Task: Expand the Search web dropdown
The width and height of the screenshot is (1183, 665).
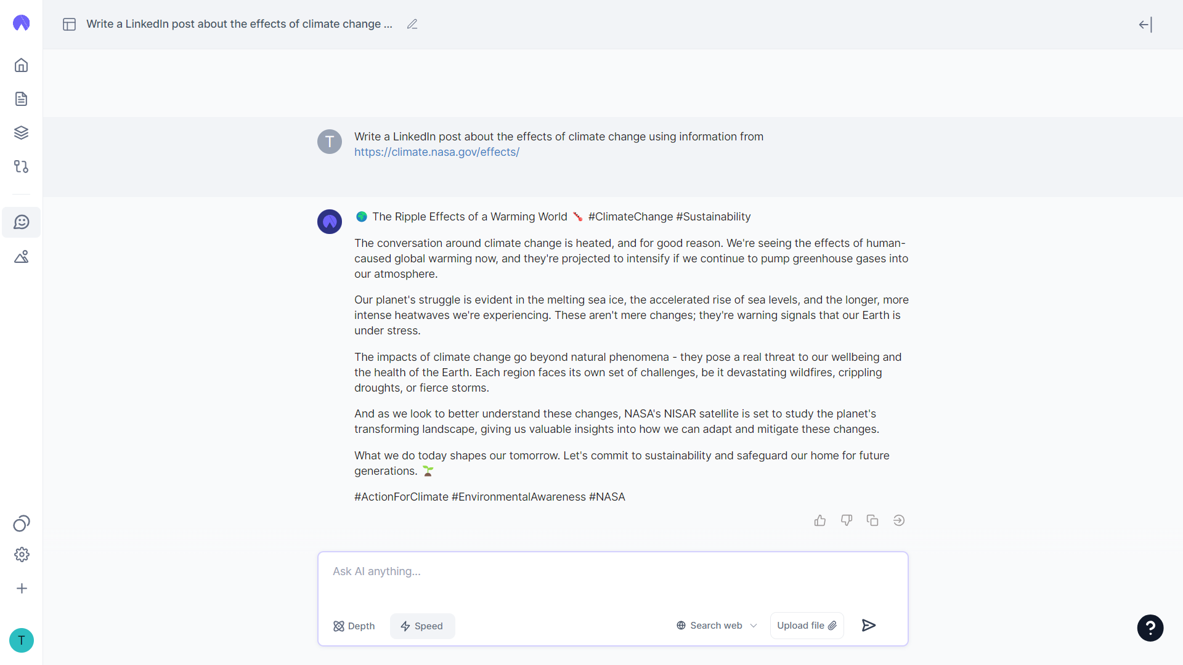Action: pyautogui.click(x=717, y=626)
